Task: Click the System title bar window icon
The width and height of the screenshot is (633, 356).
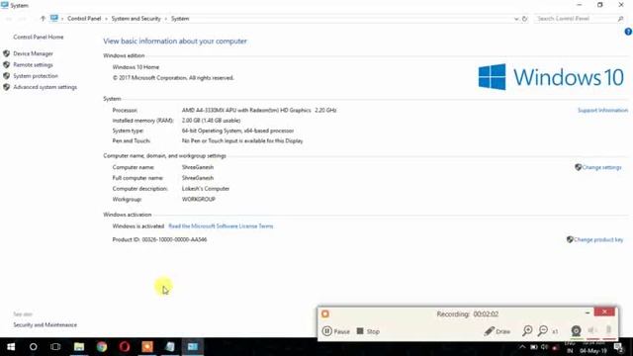Action: [x=5, y=5]
